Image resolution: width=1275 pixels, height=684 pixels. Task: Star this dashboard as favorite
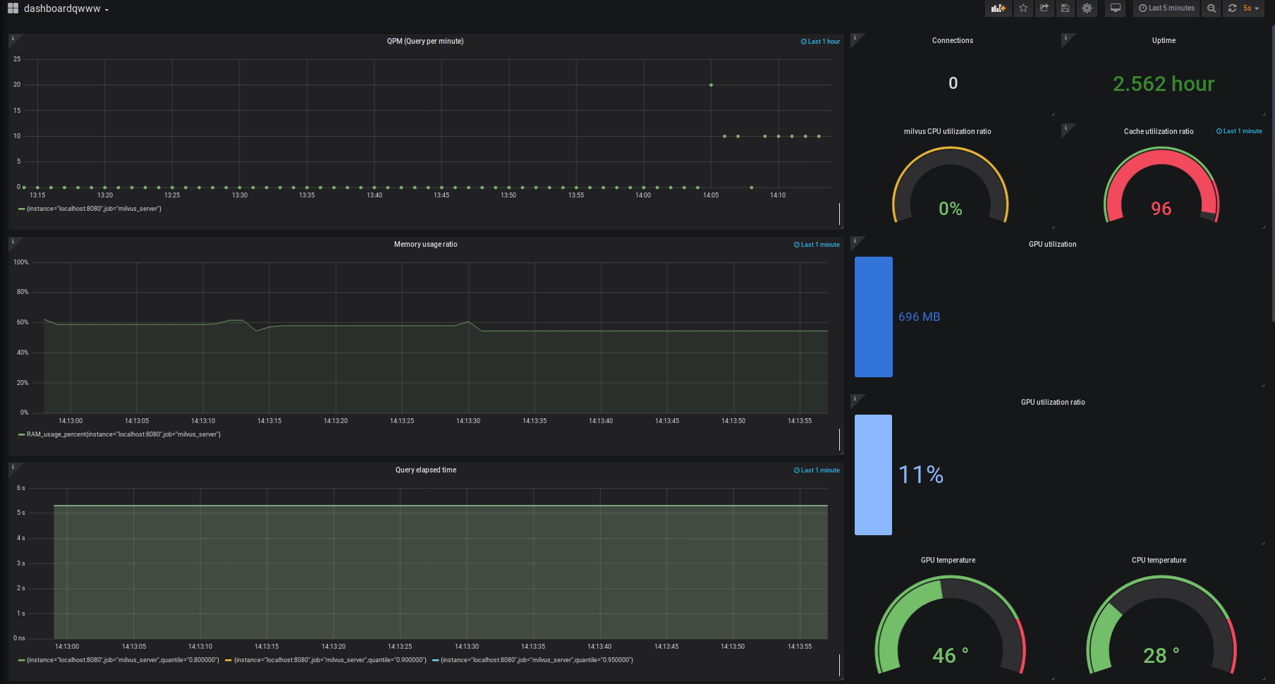(1023, 8)
